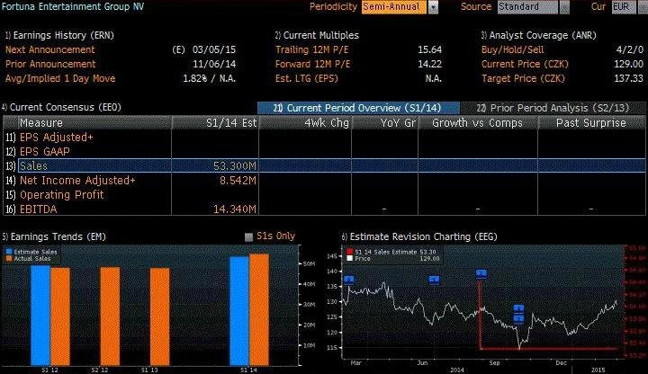Screen dimensions: 648x374
Task: Click the orange Actual Sales legend swatch
Action: click(x=9, y=258)
